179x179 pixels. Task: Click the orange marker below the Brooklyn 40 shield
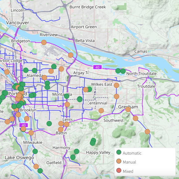pos(23,129)
